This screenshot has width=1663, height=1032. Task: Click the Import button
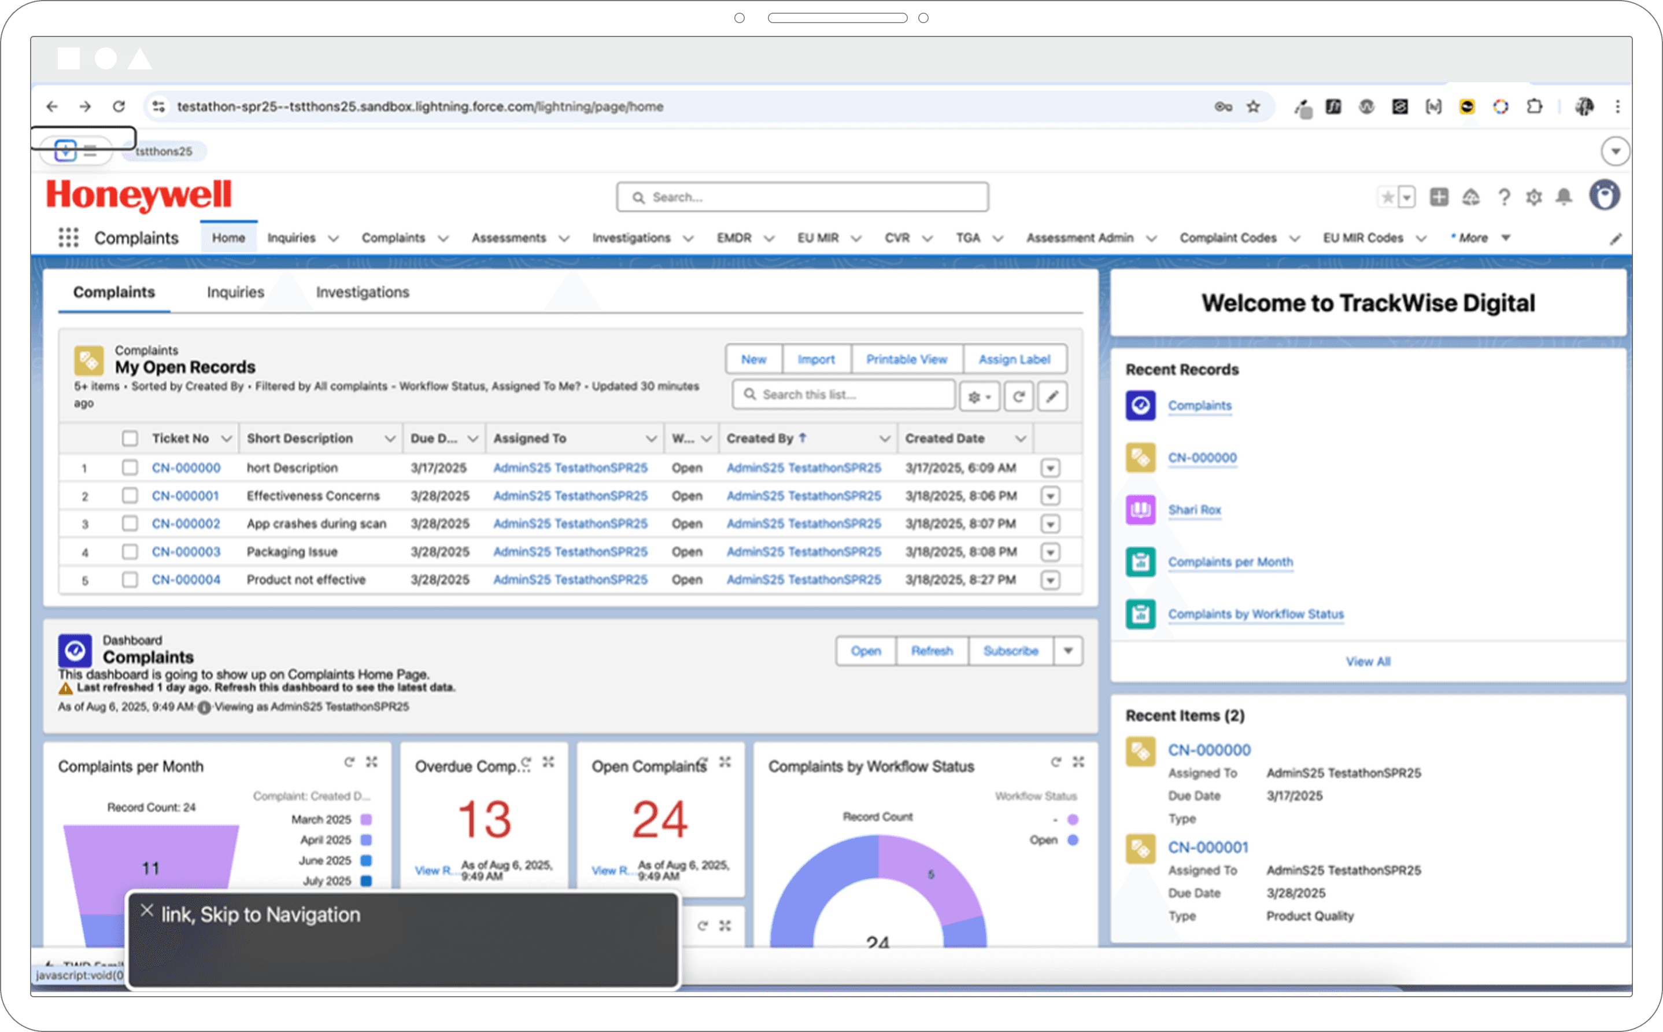(x=816, y=359)
